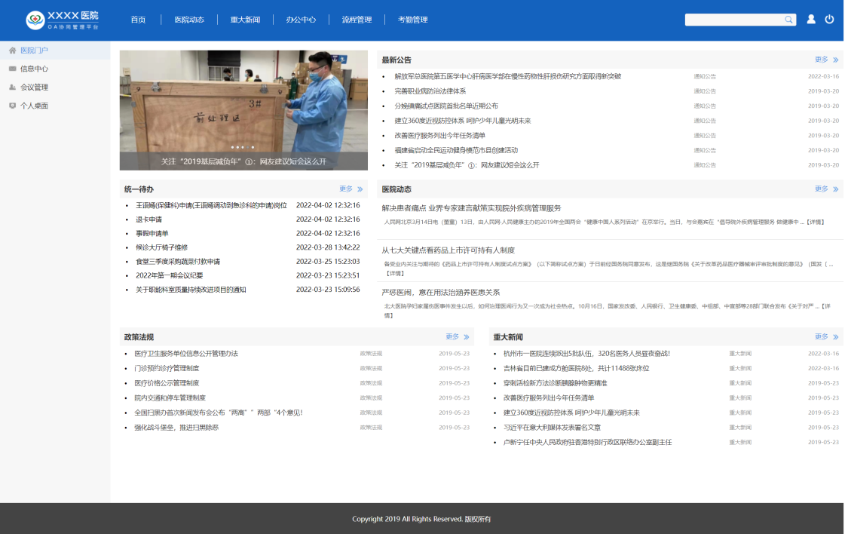Screen dimensions: 848x534
Task: Expand 最新公告 with its 更多 link
Action: [825, 60]
